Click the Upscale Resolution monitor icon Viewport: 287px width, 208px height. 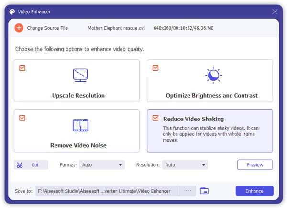pos(80,75)
